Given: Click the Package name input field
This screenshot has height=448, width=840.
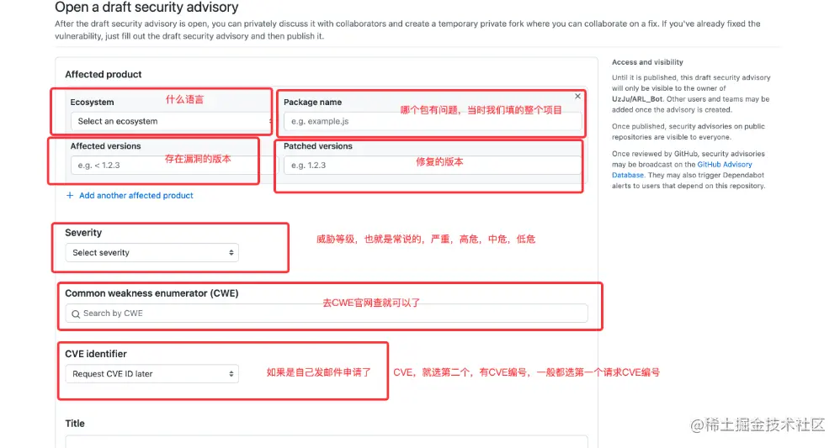Looking at the screenshot, I should pyautogui.click(x=433, y=122).
